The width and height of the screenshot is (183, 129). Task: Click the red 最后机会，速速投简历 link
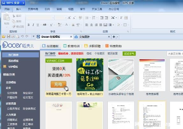coord(71,53)
